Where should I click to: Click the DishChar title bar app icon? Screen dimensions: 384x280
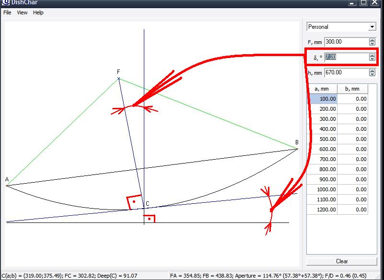[6, 2]
